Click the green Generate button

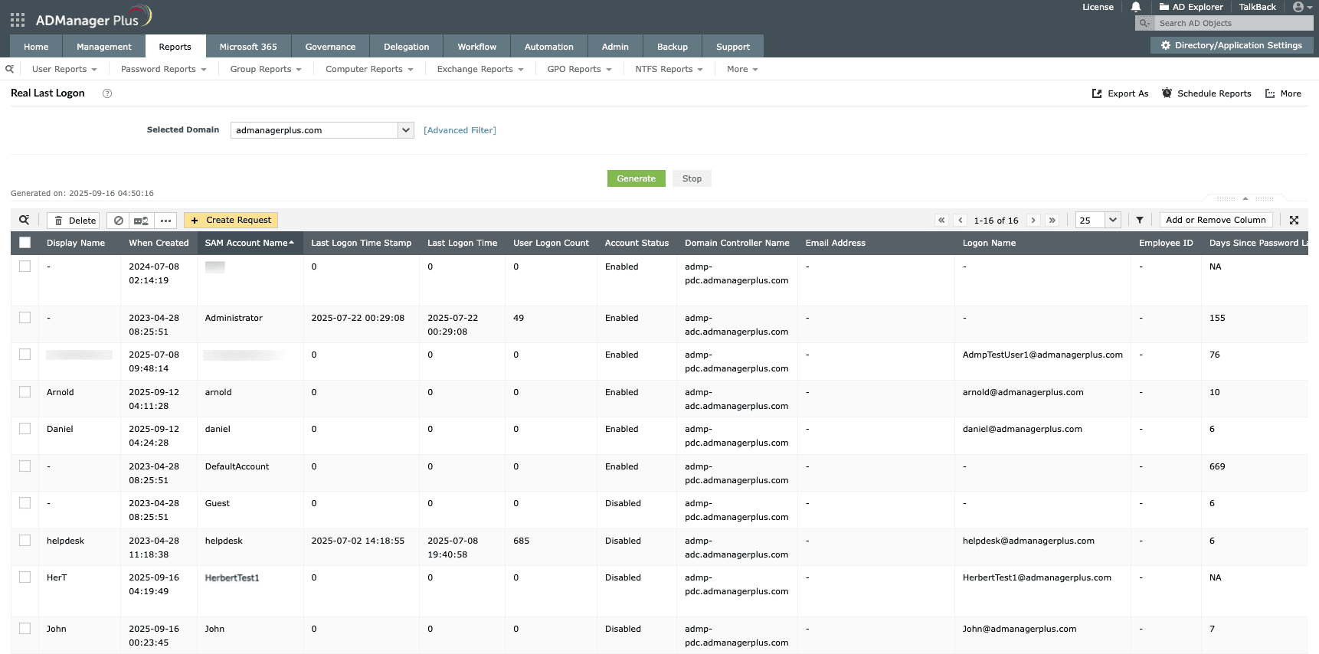[636, 178]
